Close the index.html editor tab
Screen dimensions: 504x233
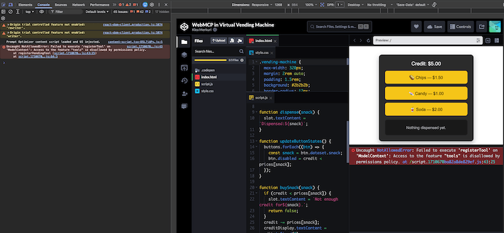click(275, 41)
